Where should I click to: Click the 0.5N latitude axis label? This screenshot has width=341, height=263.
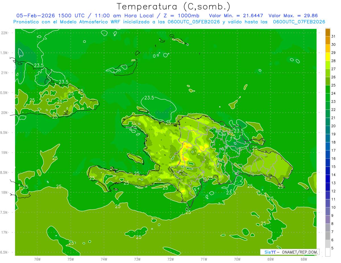[x=4, y=93]
